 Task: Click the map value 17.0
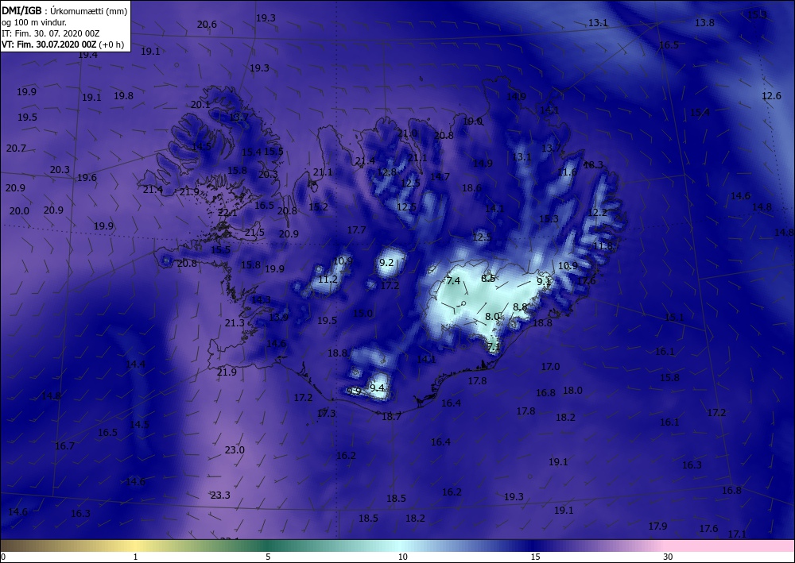(550, 366)
